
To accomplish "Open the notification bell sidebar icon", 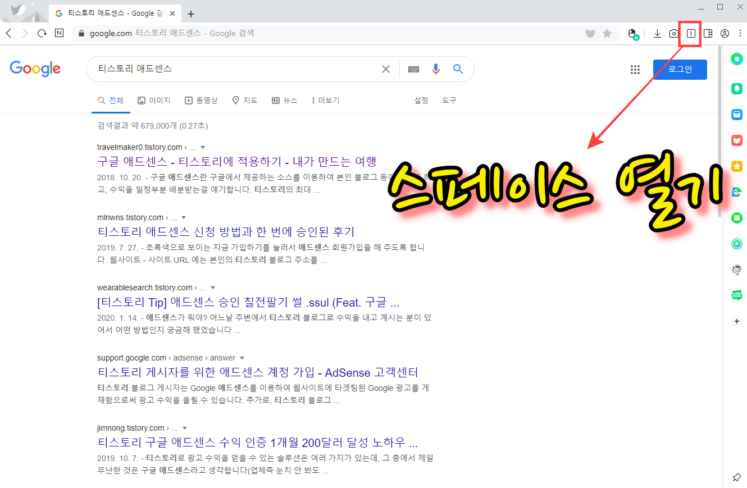I will pyautogui.click(x=737, y=89).
